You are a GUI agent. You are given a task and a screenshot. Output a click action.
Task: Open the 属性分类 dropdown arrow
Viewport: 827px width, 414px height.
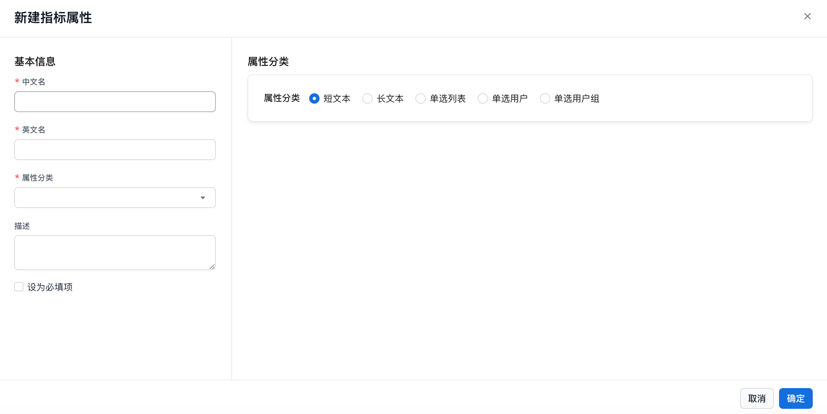tap(203, 198)
